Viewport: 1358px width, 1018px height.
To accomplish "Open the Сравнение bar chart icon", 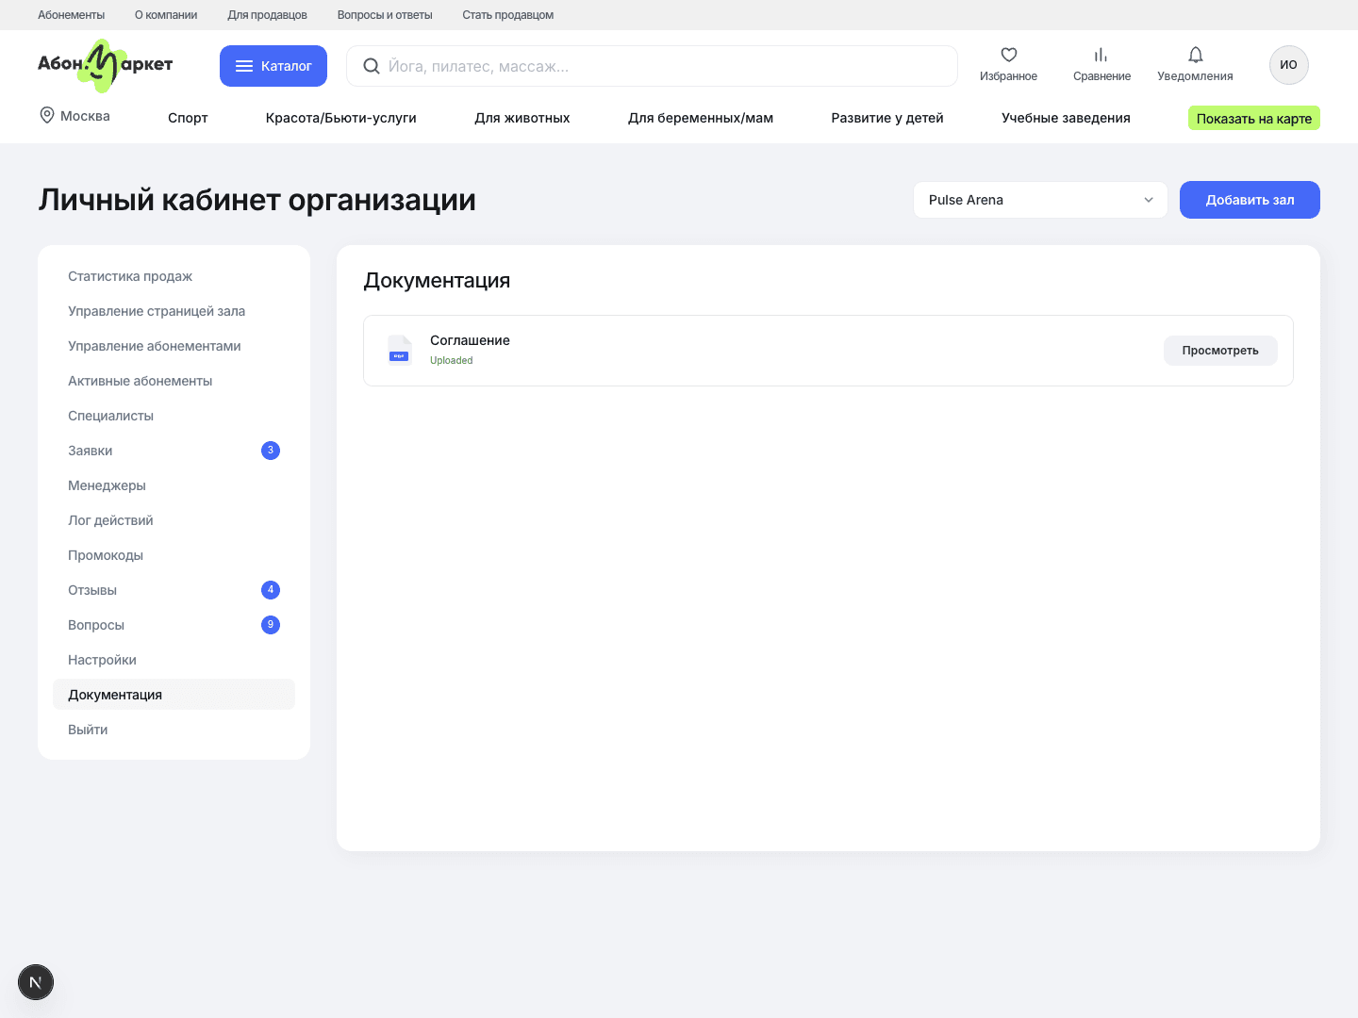I will pos(1101,55).
